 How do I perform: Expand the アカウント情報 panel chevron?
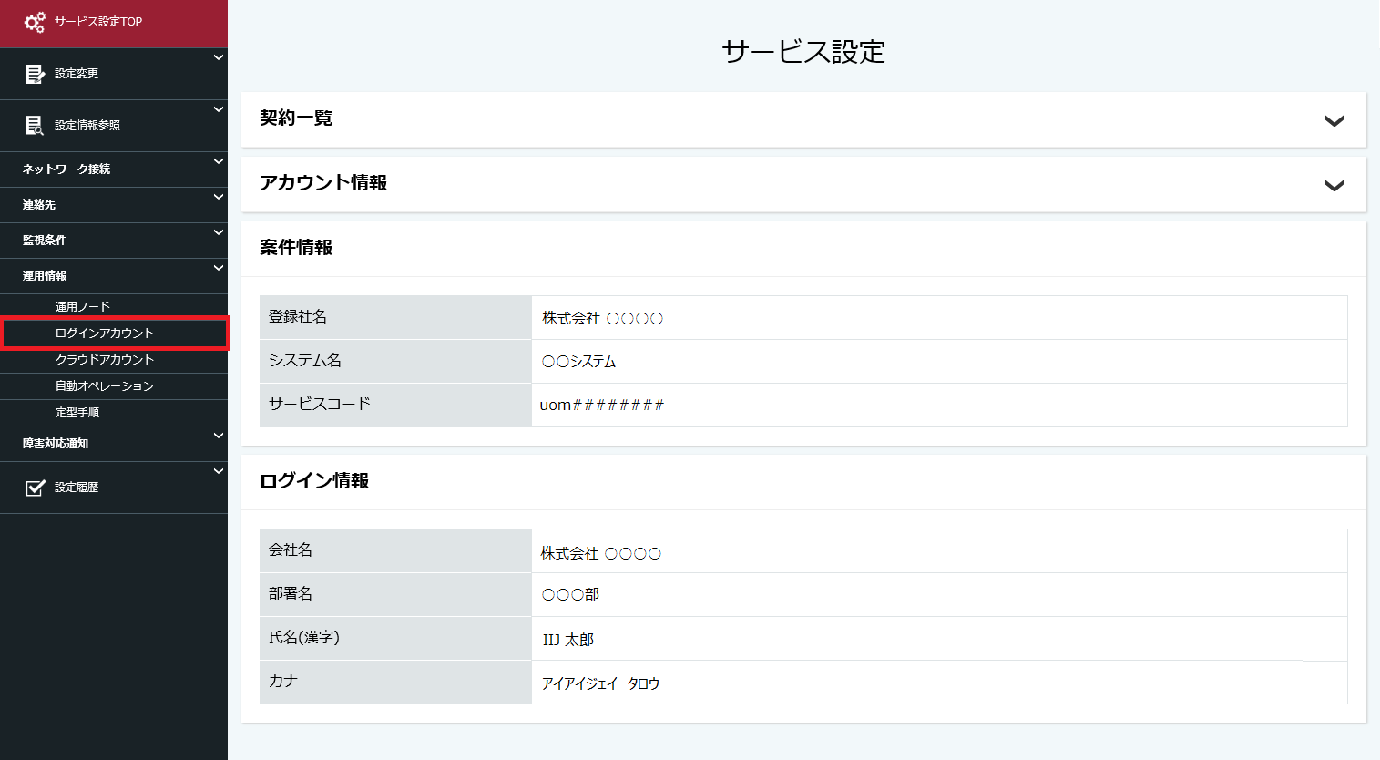click(1334, 186)
